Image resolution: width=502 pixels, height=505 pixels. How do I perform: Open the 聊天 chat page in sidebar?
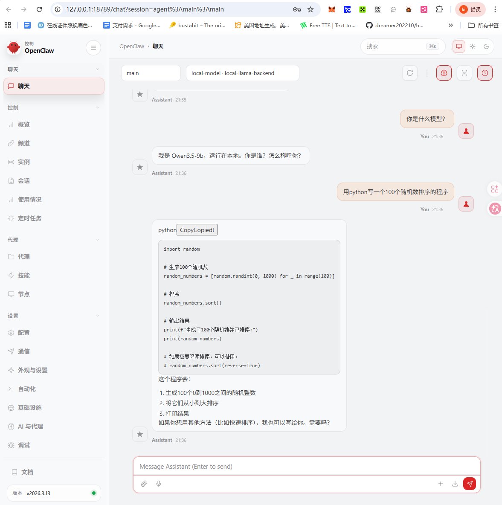pos(54,86)
